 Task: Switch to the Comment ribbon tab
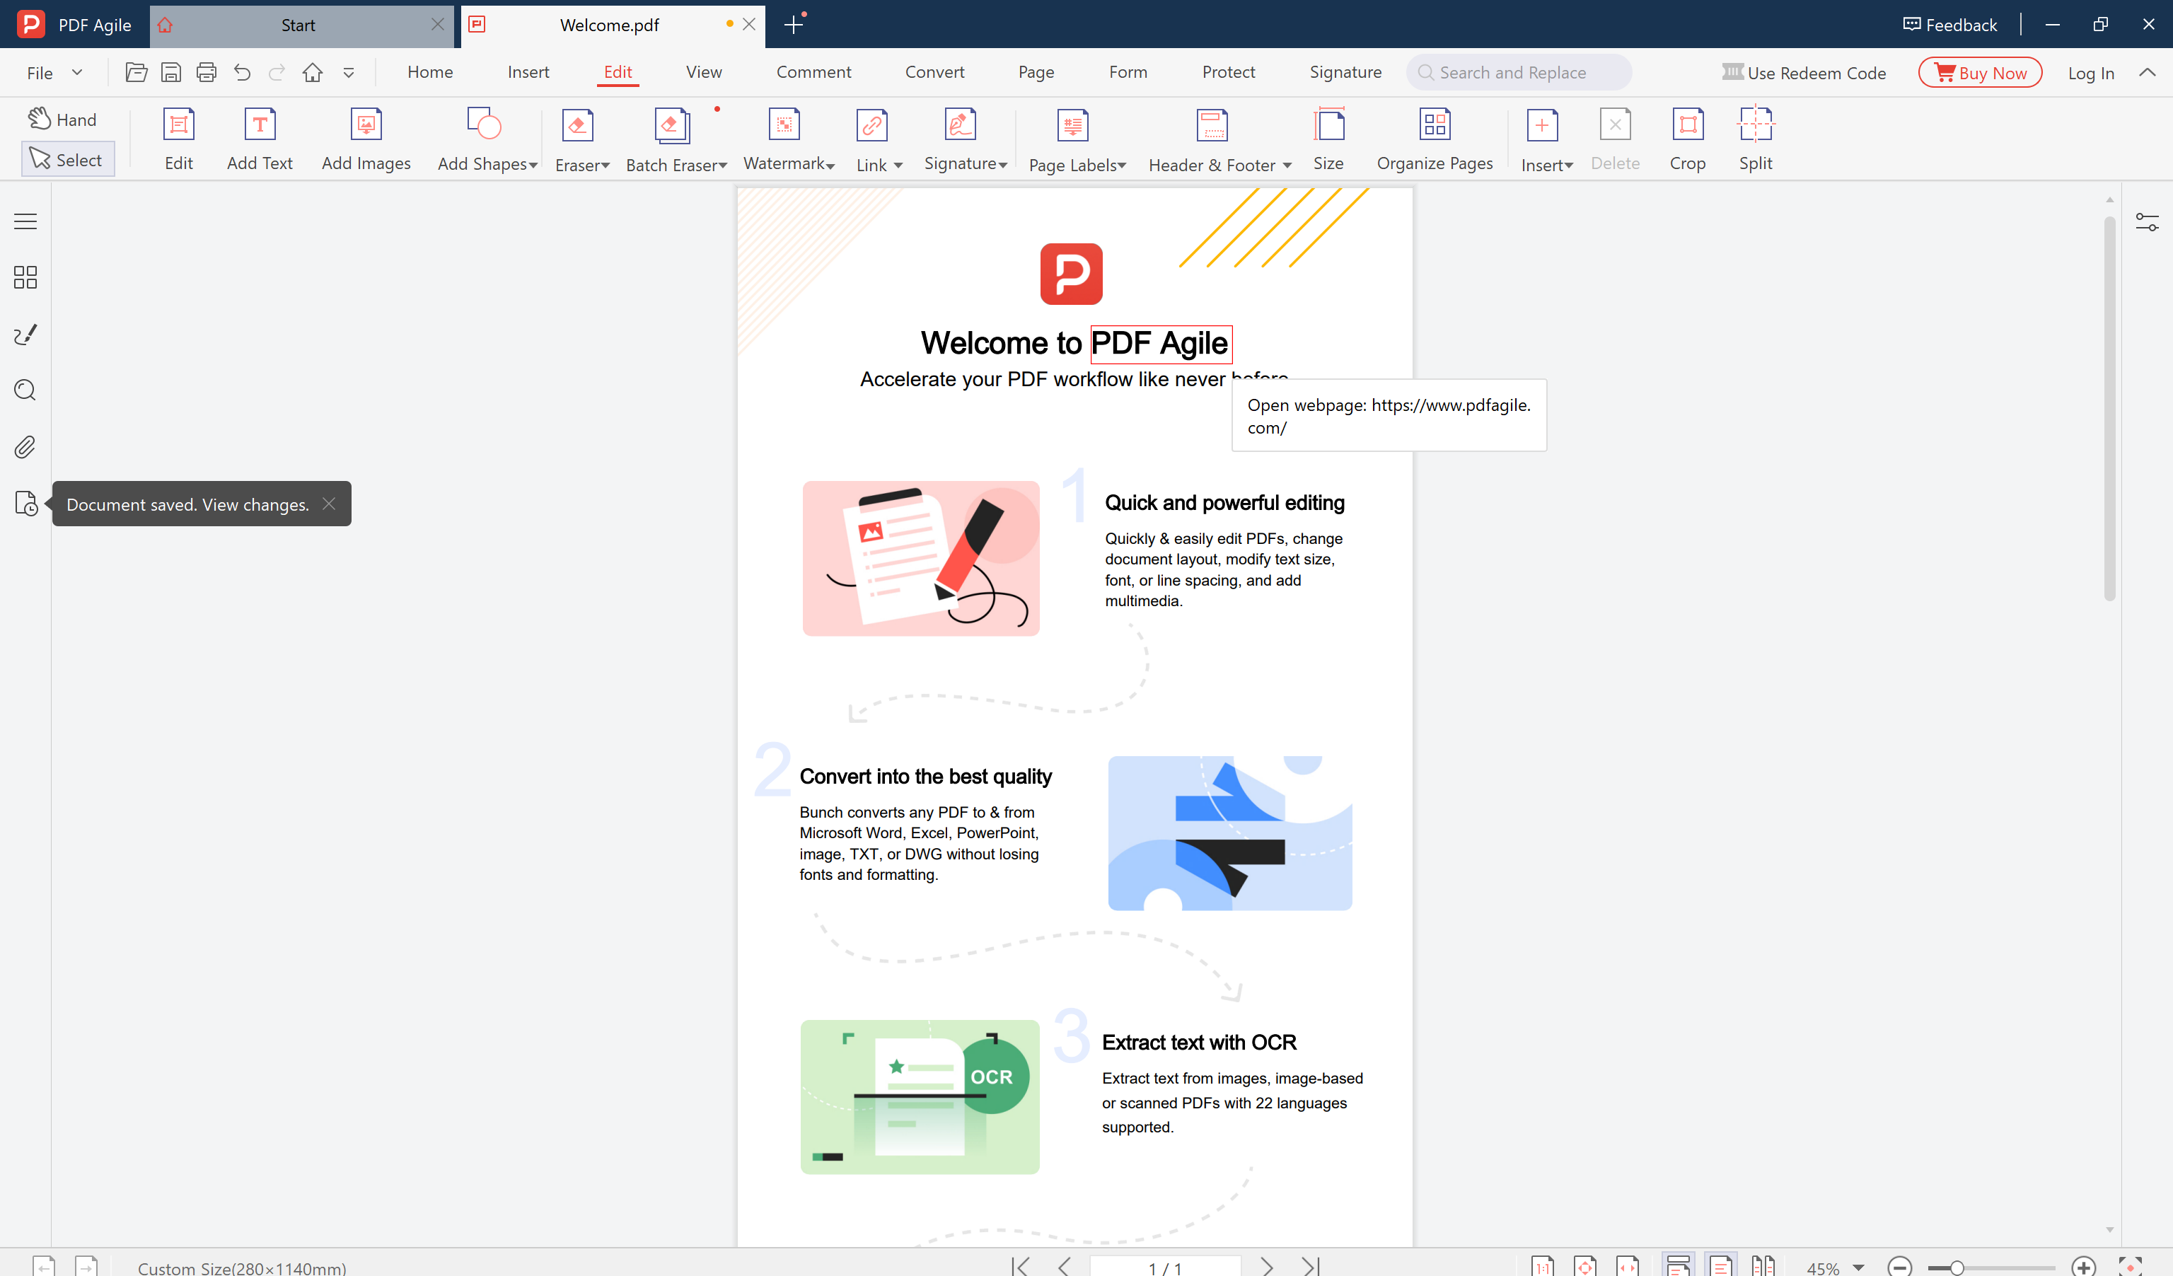click(x=813, y=71)
